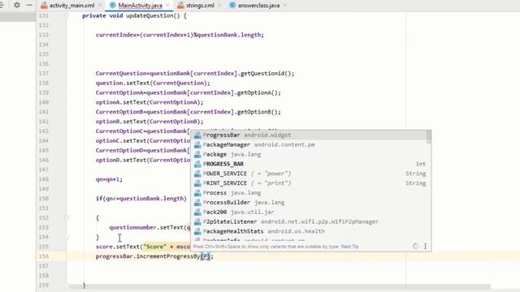
Task: Choose the Process java.lang suggestion
Action: (x=309, y=193)
